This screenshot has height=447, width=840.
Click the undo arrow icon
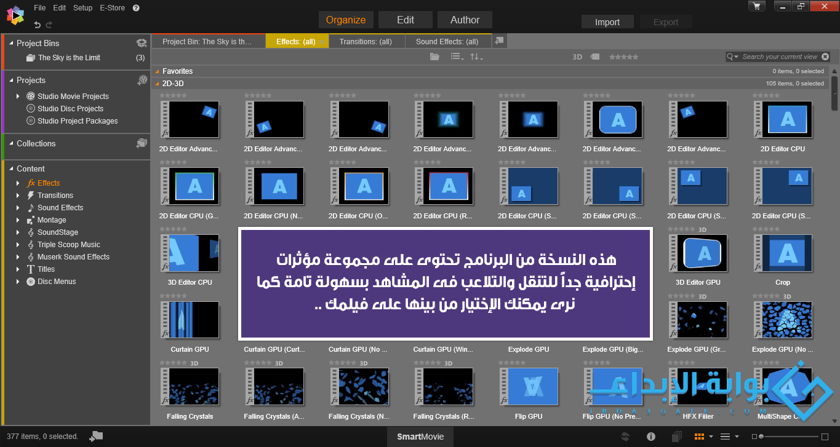point(38,25)
